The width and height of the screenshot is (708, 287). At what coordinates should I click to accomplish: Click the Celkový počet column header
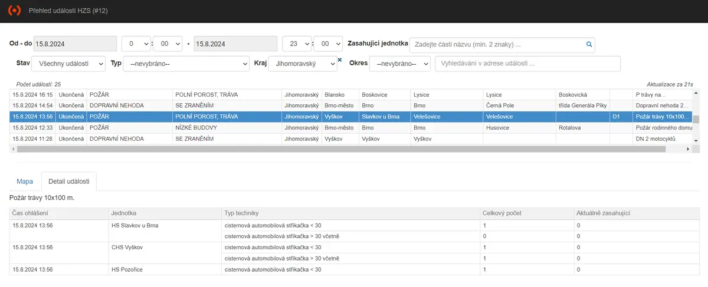pos(527,212)
